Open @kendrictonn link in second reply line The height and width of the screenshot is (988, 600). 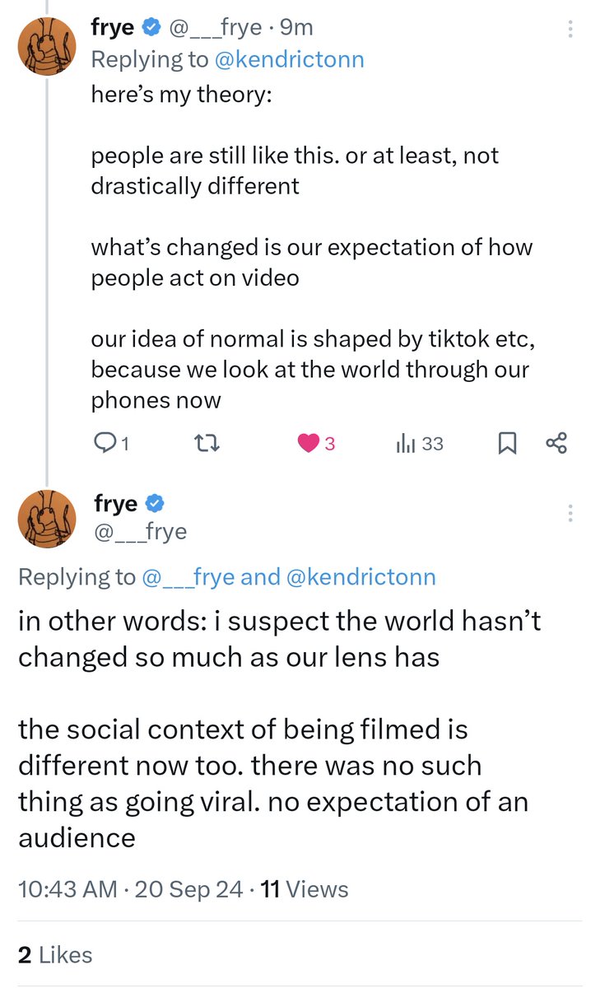(360, 577)
